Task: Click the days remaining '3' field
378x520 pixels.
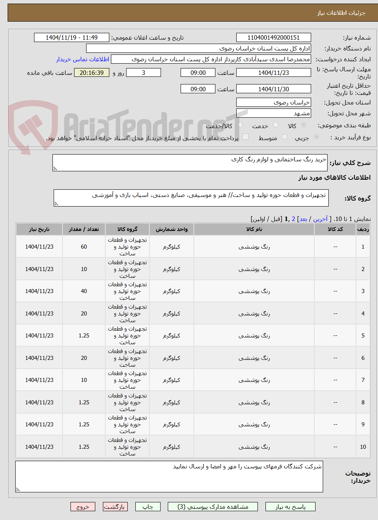Action: coord(143,73)
